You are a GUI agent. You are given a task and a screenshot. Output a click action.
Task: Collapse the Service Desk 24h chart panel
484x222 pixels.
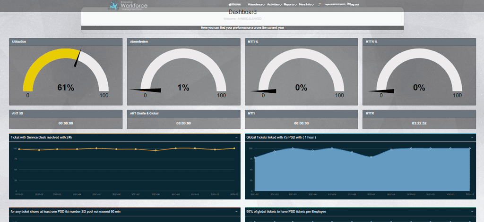pyautogui.click(x=236, y=137)
